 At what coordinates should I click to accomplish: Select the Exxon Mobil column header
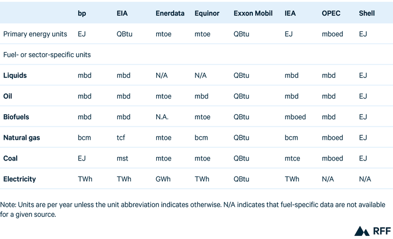point(253,13)
